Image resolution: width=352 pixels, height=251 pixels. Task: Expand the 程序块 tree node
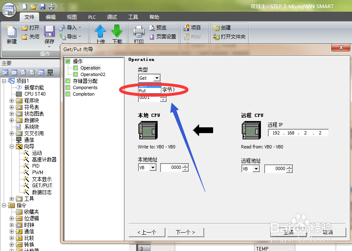(x=11, y=101)
